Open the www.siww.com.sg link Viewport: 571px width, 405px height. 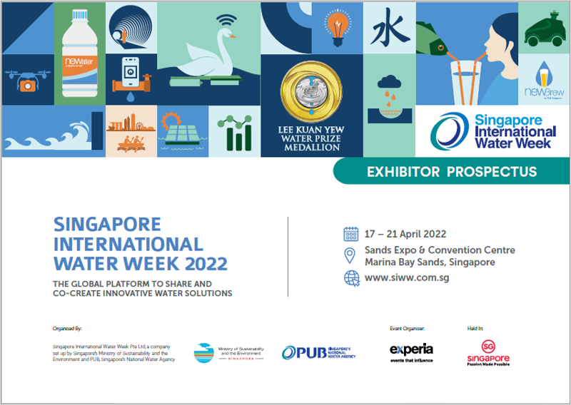407,277
